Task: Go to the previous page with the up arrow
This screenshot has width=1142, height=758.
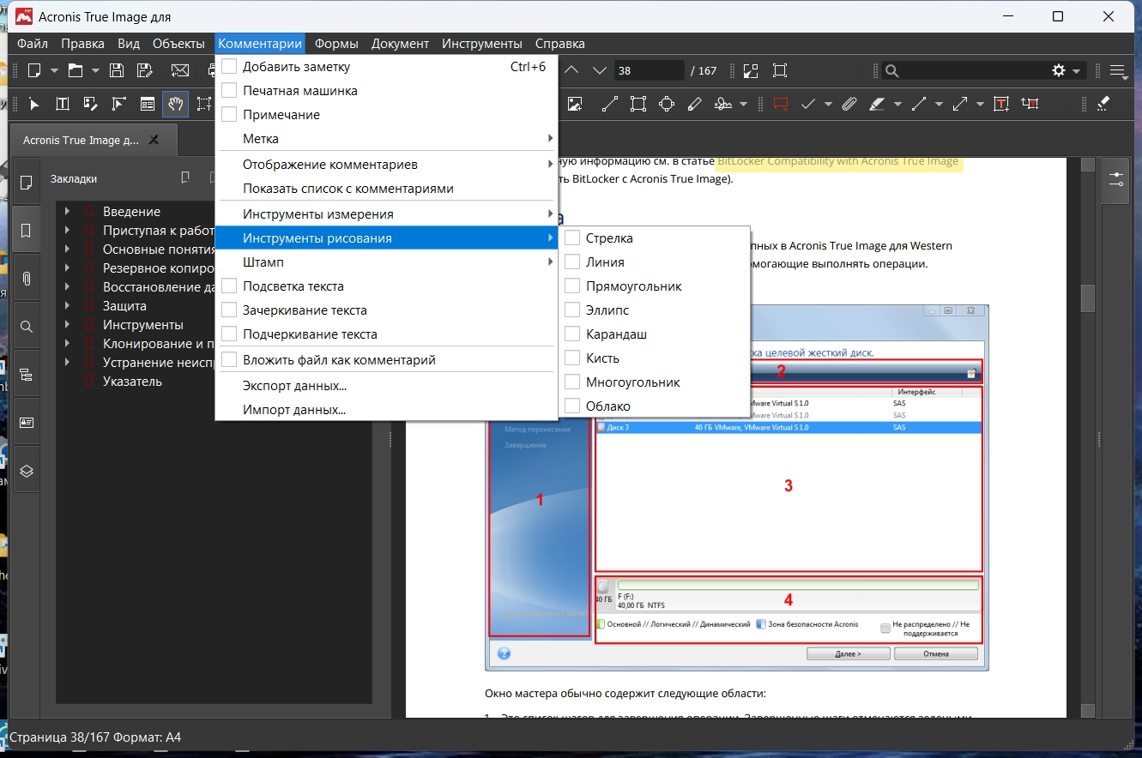Action: point(572,70)
